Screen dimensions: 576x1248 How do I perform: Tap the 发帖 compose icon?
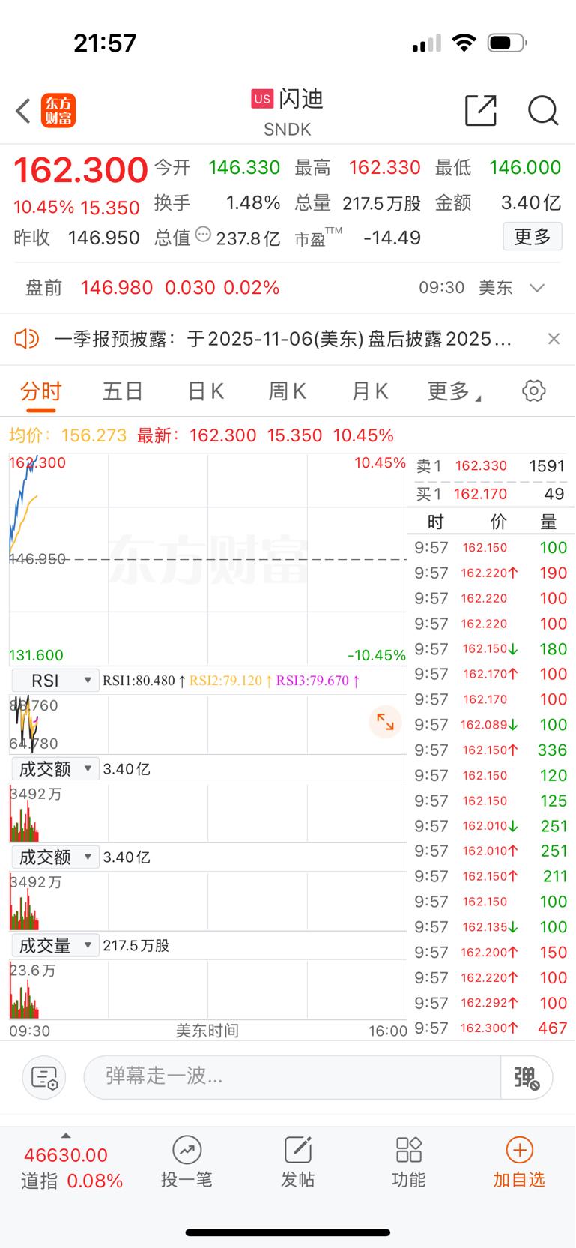click(297, 1150)
